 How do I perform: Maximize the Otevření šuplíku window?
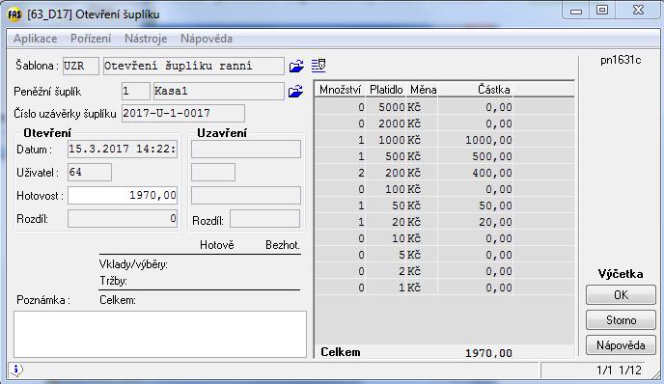(602, 11)
